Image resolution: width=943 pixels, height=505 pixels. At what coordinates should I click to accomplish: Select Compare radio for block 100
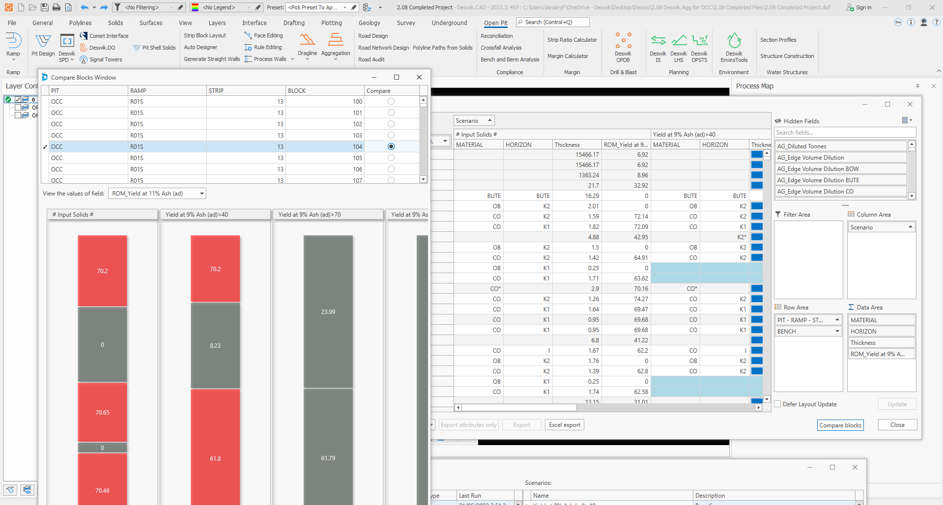point(391,101)
